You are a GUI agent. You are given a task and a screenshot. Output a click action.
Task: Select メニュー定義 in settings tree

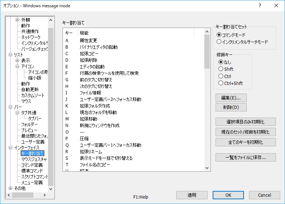point(32,182)
